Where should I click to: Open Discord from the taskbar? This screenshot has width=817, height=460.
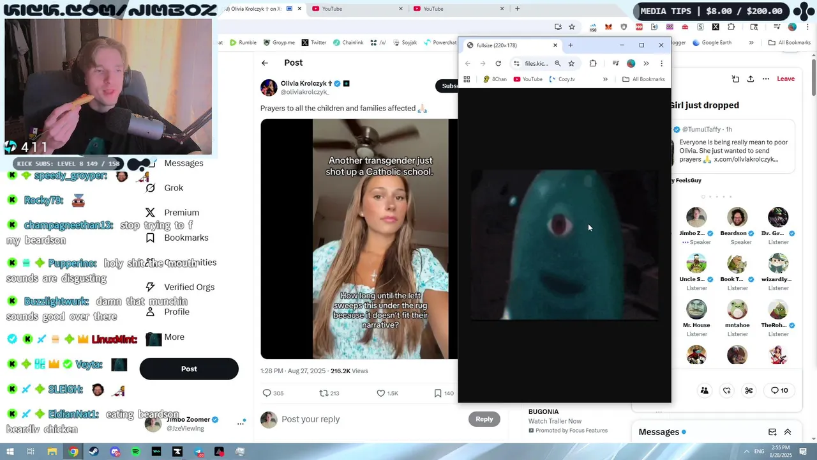pyautogui.click(x=115, y=452)
